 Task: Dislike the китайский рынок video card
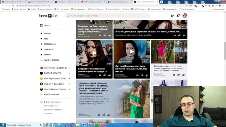click(x=109, y=75)
